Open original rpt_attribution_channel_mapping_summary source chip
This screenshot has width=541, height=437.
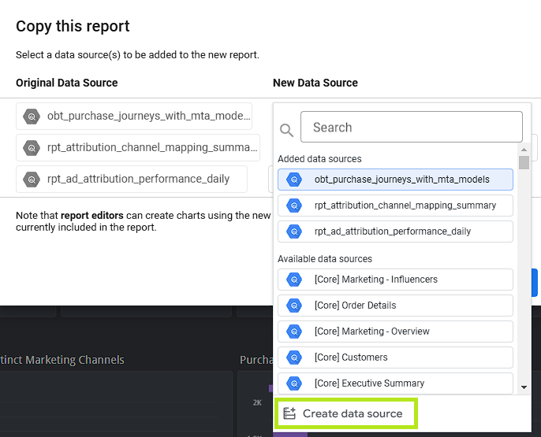tap(138, 147)
